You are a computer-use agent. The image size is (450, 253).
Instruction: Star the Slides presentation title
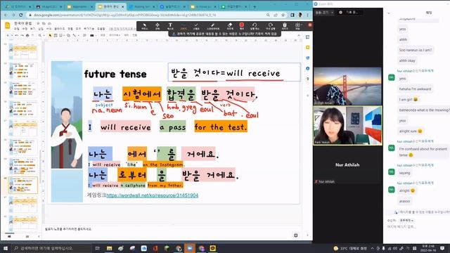point(38,23)
